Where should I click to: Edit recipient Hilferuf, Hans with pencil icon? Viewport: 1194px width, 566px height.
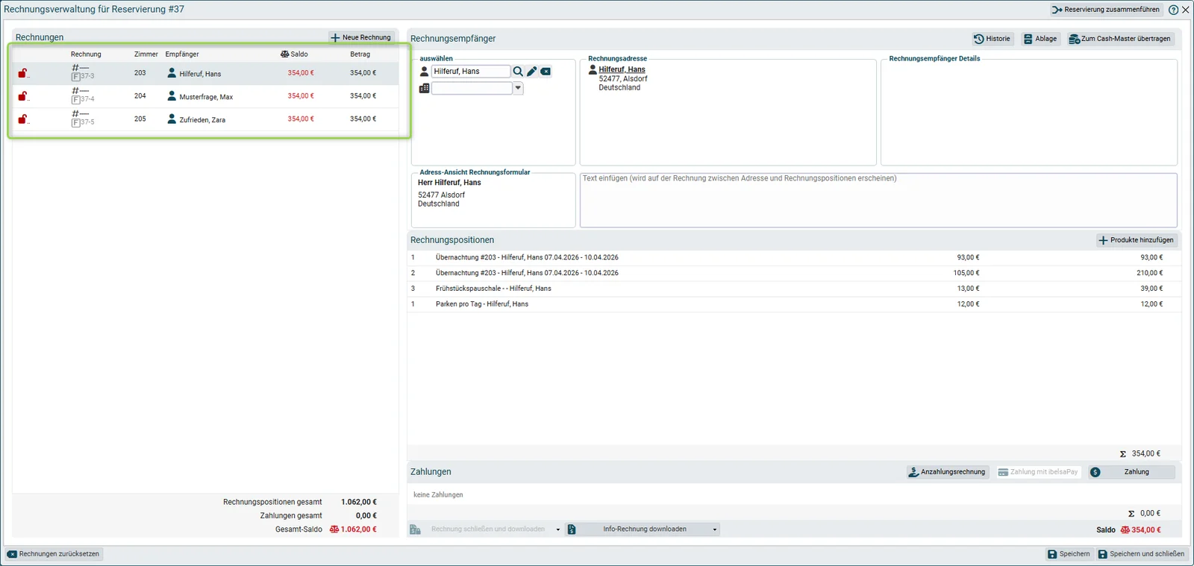[532, 72]
